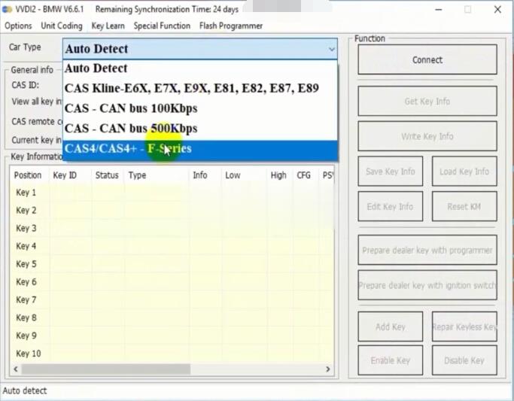Click the key table scroll left arrow

point(16,369)
